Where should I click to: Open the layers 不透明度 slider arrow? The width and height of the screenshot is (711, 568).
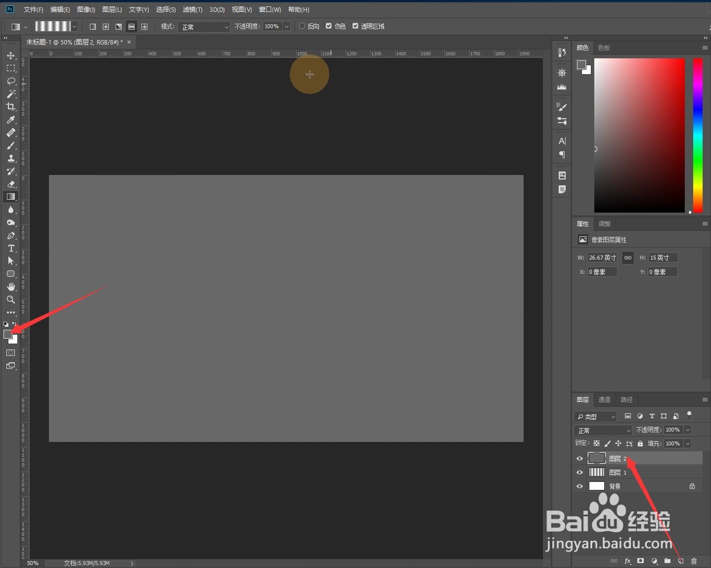pyautogui.click(x=687, y=430)
